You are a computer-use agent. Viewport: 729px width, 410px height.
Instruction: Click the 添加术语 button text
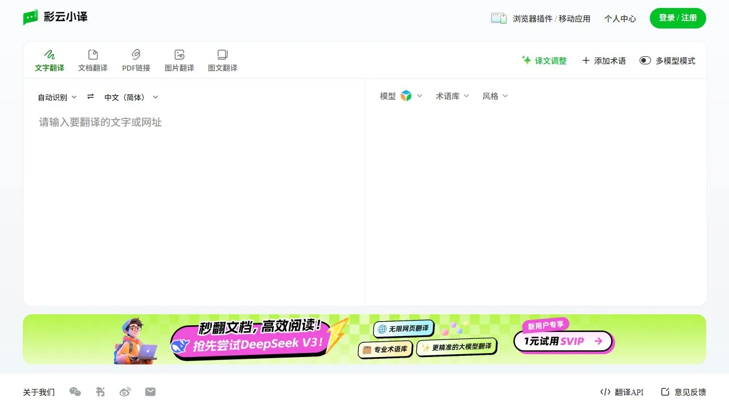click(x=610, y=61)
